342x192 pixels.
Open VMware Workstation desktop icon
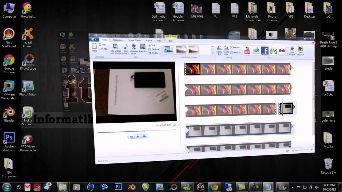[9, 90]
